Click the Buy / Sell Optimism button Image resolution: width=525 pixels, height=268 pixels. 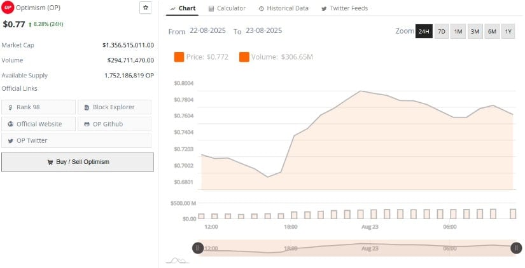(x=78, y=162)
